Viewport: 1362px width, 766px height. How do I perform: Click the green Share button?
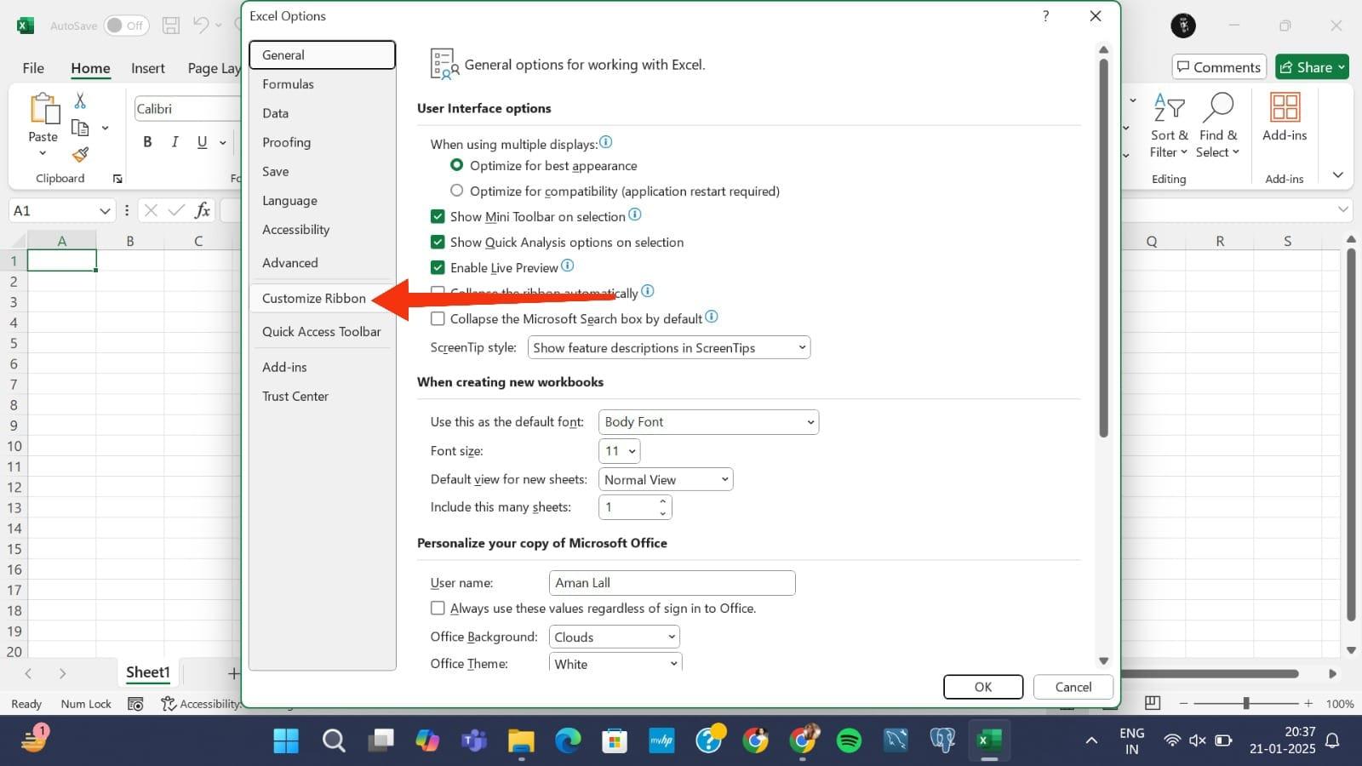1312,67
